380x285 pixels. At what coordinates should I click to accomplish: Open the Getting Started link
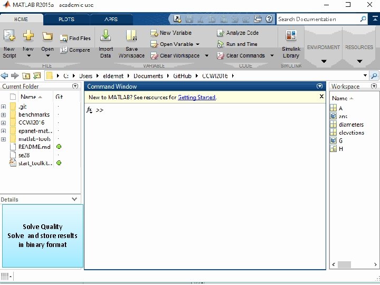pyautogui.click(x=196, y=97)
